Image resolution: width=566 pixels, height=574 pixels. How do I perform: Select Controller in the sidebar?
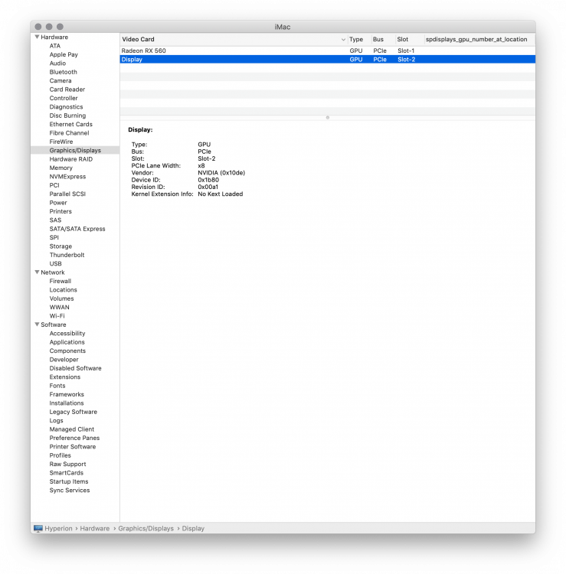[64, 98]
